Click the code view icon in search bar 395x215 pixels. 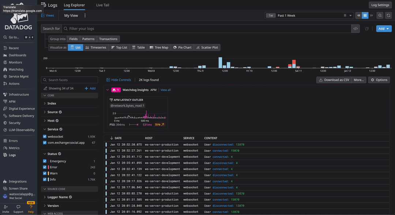pyautogui.click(x=355, y=29)
